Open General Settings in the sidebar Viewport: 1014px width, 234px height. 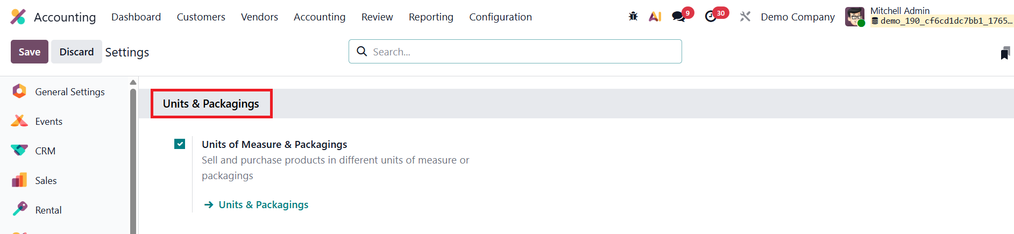coord(69,92)
